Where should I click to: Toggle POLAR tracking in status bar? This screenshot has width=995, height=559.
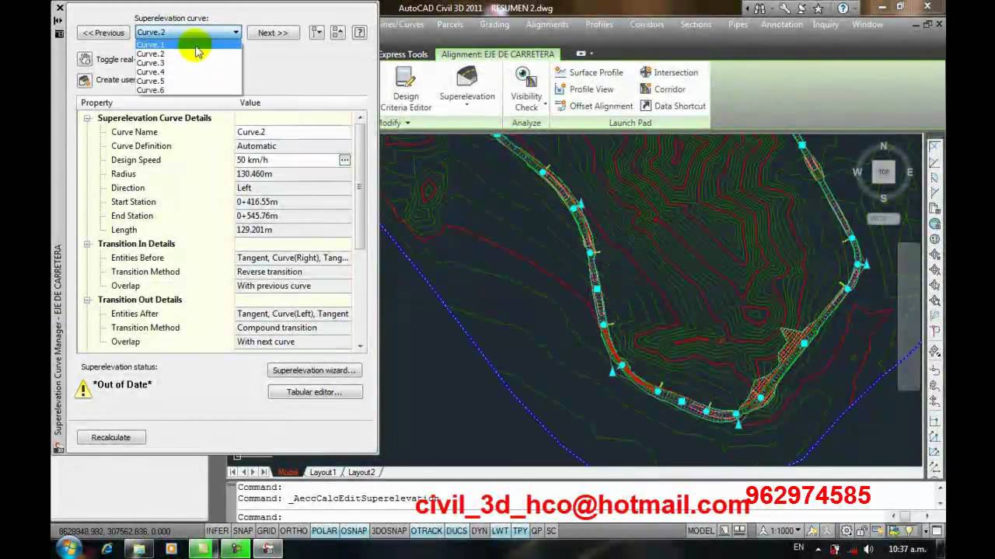point(324,531)
